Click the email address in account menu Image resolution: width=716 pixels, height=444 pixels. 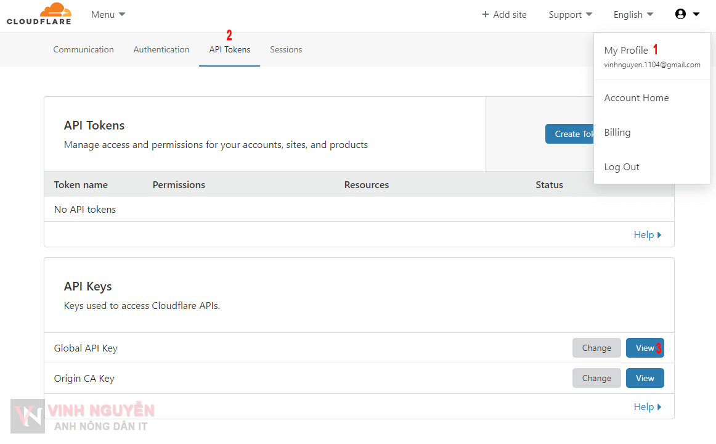652,65
